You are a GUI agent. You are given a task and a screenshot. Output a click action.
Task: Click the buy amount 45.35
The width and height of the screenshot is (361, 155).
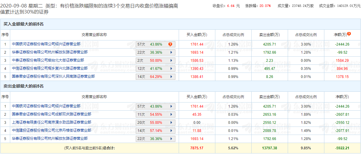point(197,115)
